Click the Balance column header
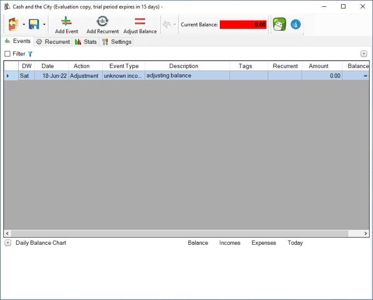The width and height of the screenshot is (373, 300). pyautogui.click(x=356, y=66)
